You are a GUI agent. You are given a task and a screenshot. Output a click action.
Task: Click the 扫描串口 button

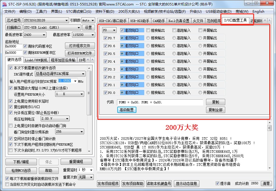(x=14, y=27)
